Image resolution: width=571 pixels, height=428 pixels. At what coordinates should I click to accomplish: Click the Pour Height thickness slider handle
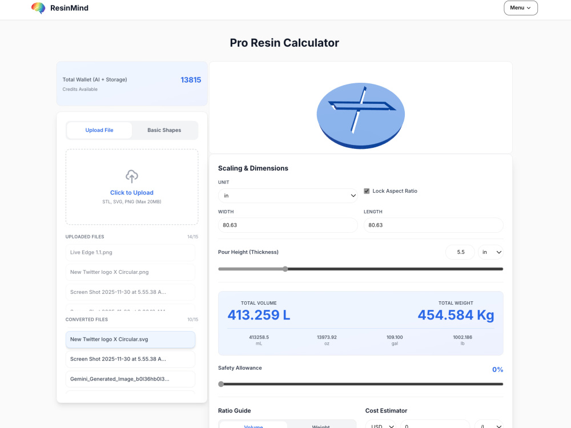coord(285,269)
